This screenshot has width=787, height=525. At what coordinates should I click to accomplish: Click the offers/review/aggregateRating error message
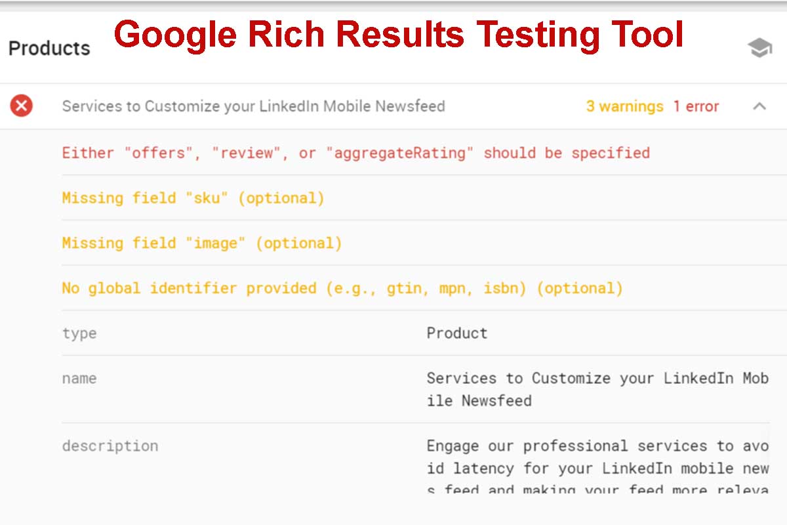tap(355, 153)
